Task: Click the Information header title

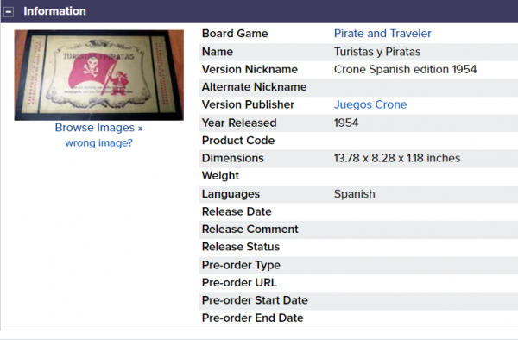Action: (55, 11)
